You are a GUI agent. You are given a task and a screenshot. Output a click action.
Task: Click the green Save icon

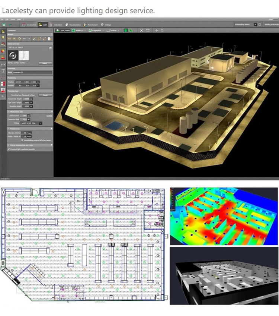click(x=4, y=25)
